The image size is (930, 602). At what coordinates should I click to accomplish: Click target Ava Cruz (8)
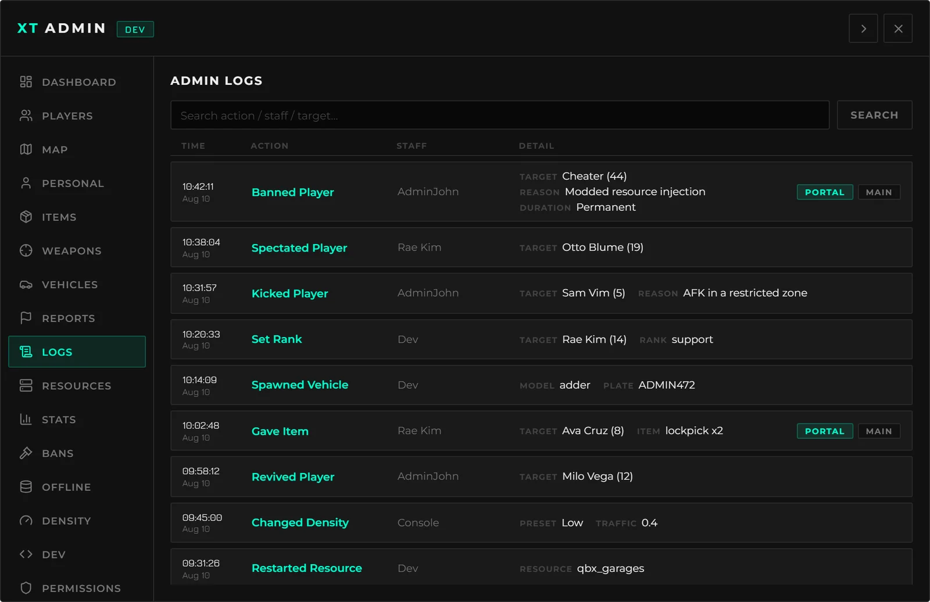pyautogui.click(x=593, y=431)
